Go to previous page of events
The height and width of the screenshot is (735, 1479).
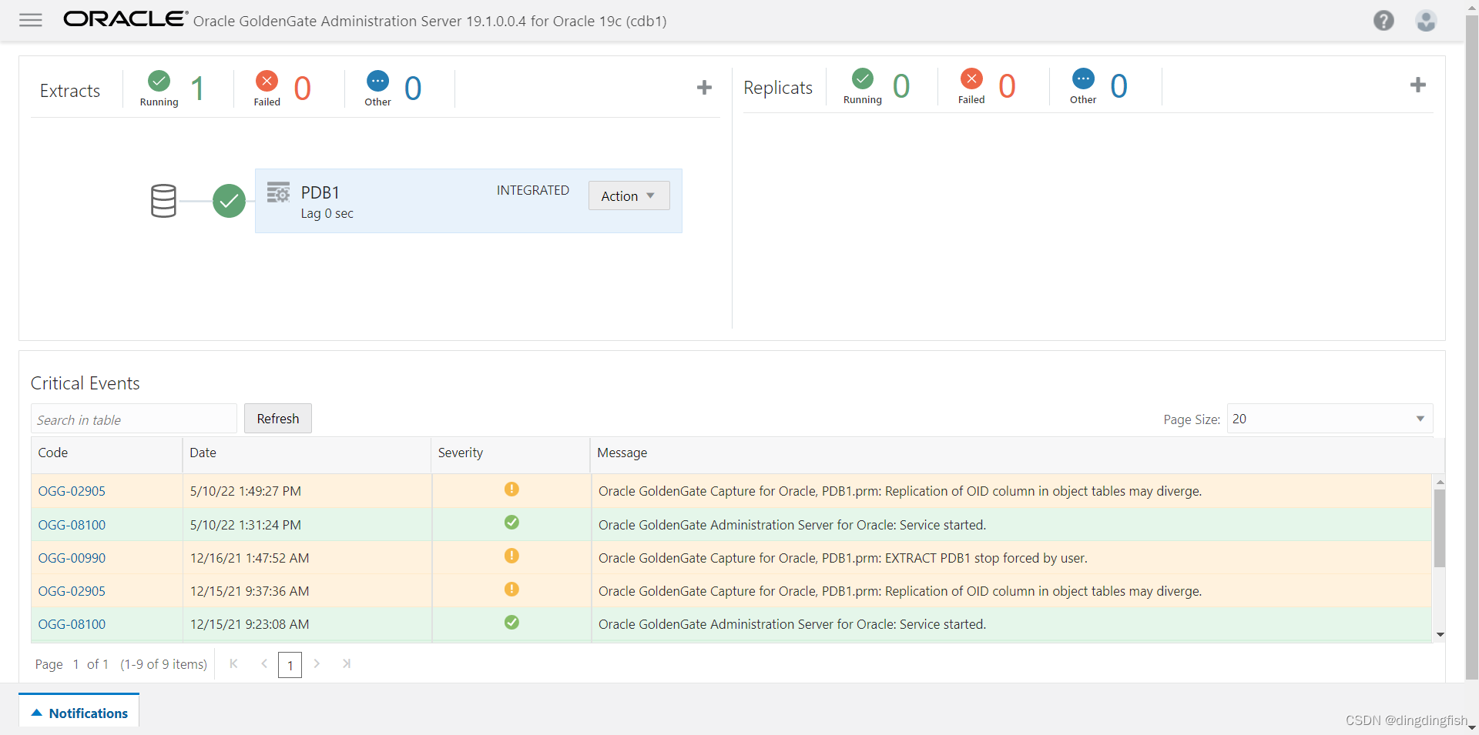pos(263,663)
